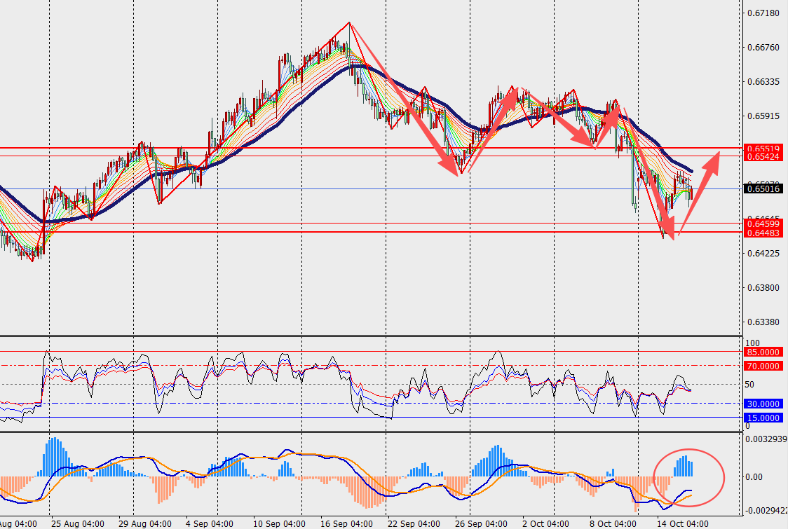Click the 0.64599 support level label
This screenshot has height=529, width=788.
[762, 224]
